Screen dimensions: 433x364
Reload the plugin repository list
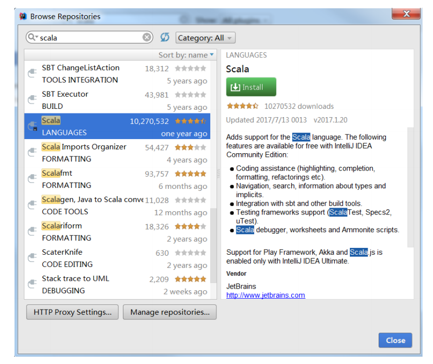pos(165,37)
